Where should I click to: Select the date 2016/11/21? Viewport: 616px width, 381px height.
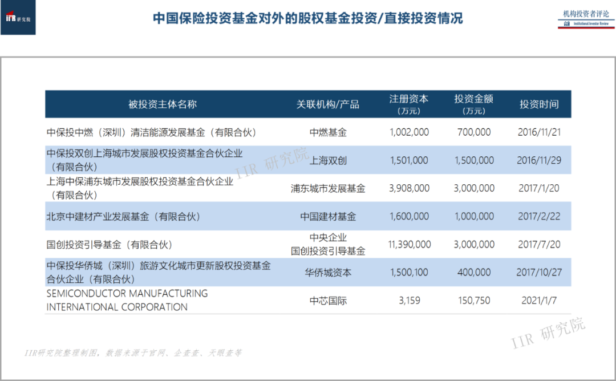(539, 132)
